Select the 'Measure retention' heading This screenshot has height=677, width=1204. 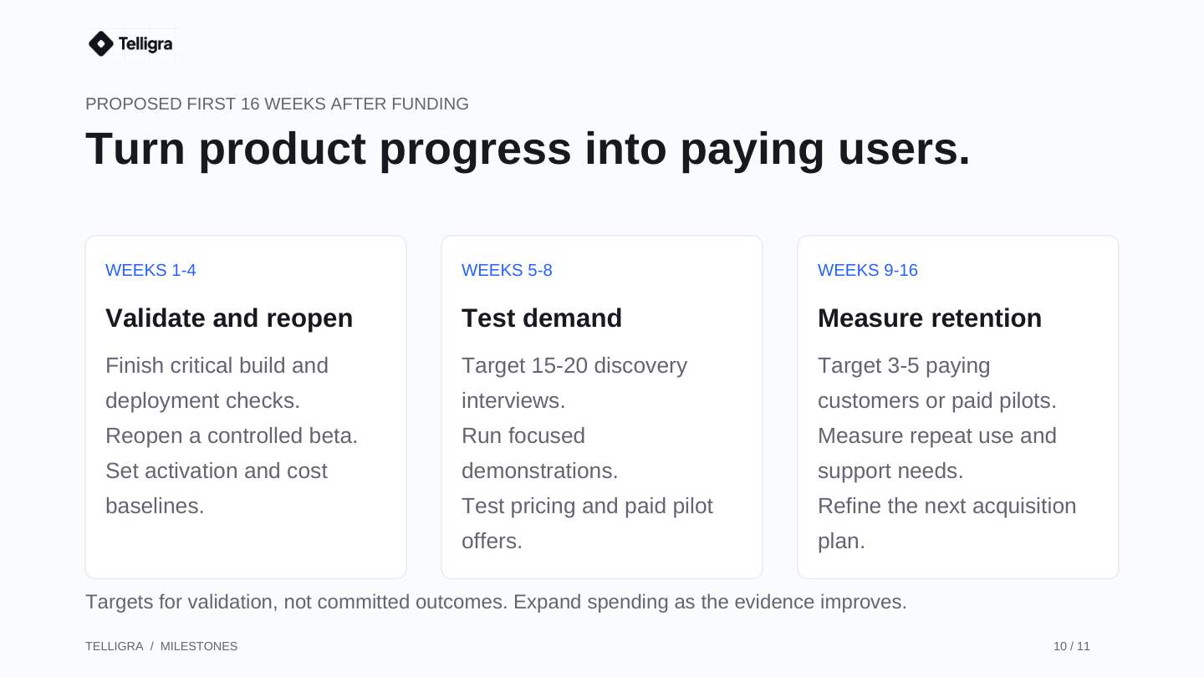pos(930,318)
